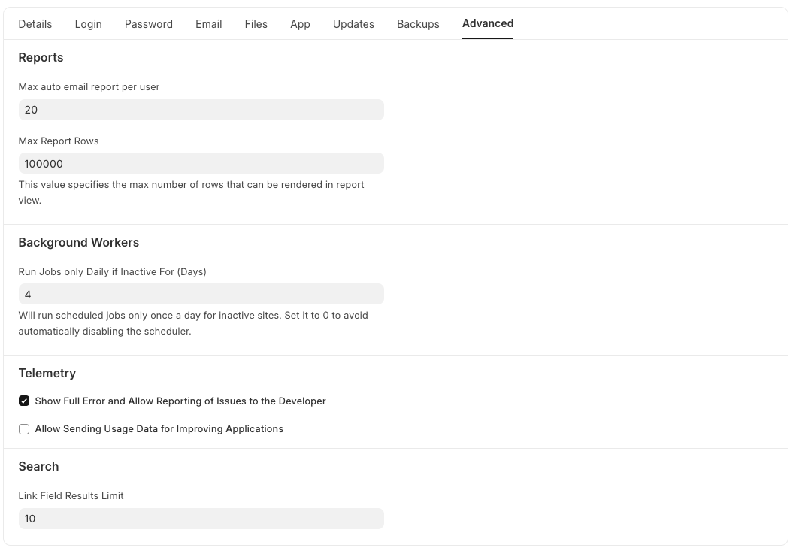Select the Link Field Results Limit input
The height and width of the screenshot is (551, 793).
(x=201, y=519)
